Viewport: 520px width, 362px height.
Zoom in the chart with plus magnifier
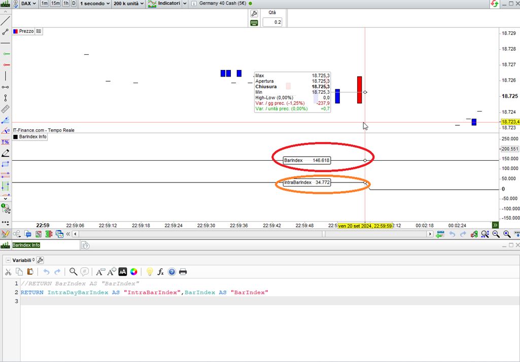[x=507, y=234]
